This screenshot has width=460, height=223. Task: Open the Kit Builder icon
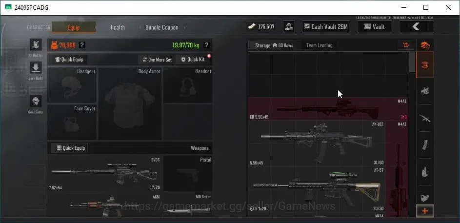pyautogui.click(x=36, y=44)
